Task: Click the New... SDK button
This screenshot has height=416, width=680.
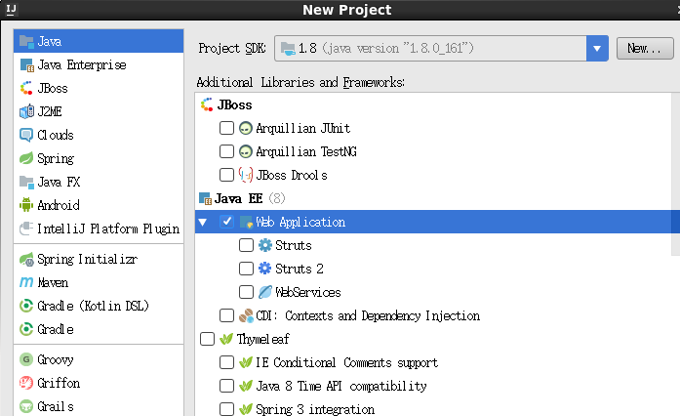Action: pyautogui.click(x=645, y=48)
